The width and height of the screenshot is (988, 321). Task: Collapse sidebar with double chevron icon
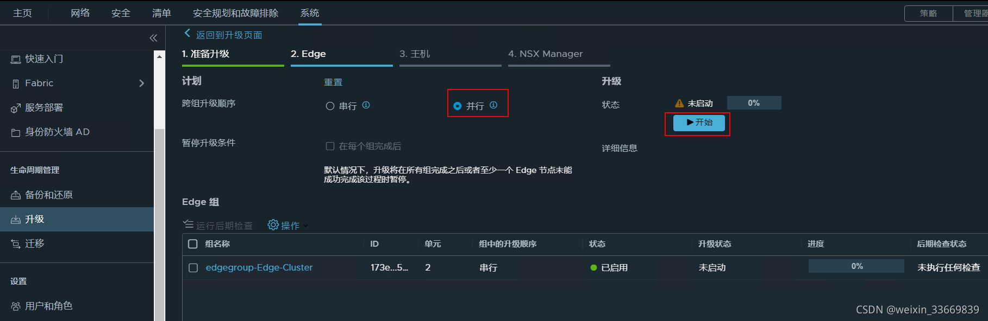153,38
